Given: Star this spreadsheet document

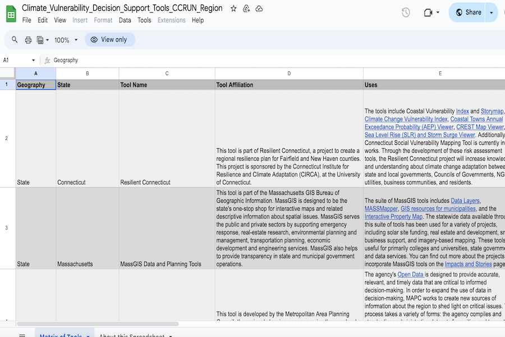Looking at the screenshot, I should (233, 9).
